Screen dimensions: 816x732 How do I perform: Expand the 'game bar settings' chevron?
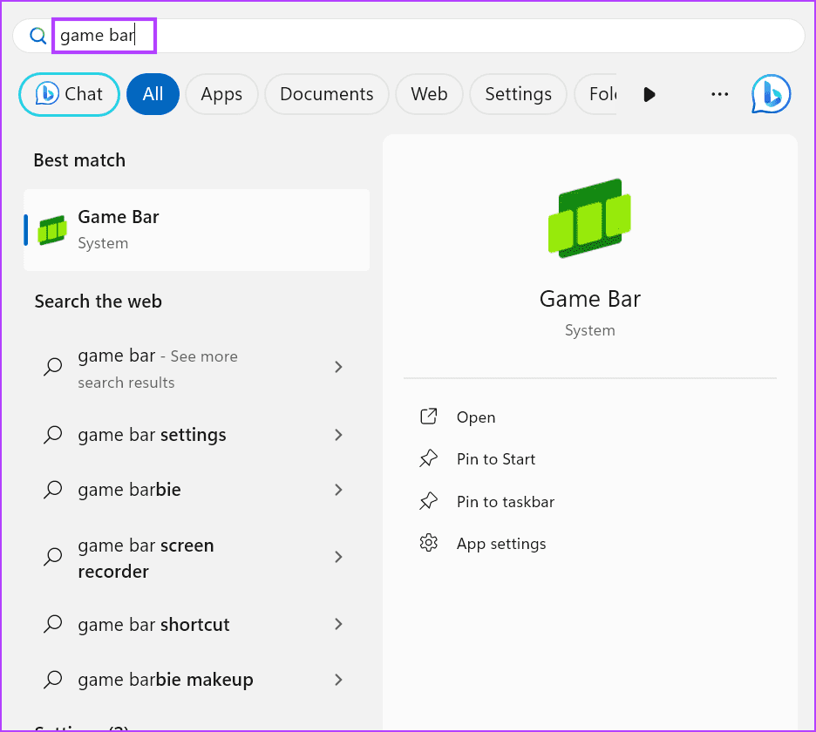[x=339, y=435]
